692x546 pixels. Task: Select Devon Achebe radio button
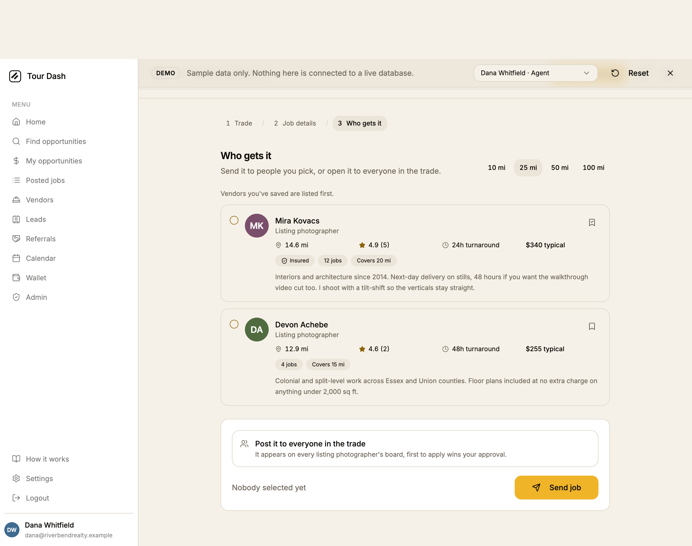click(234, 324)
